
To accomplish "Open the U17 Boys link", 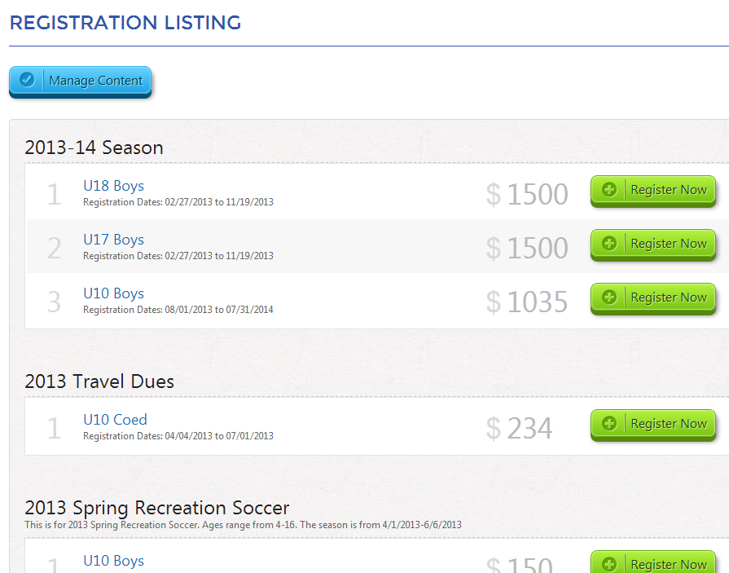I will (x=113, y=239).
